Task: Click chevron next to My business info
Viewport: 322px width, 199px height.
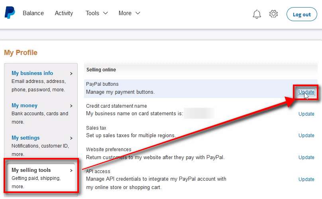Action: click(71, 73)
